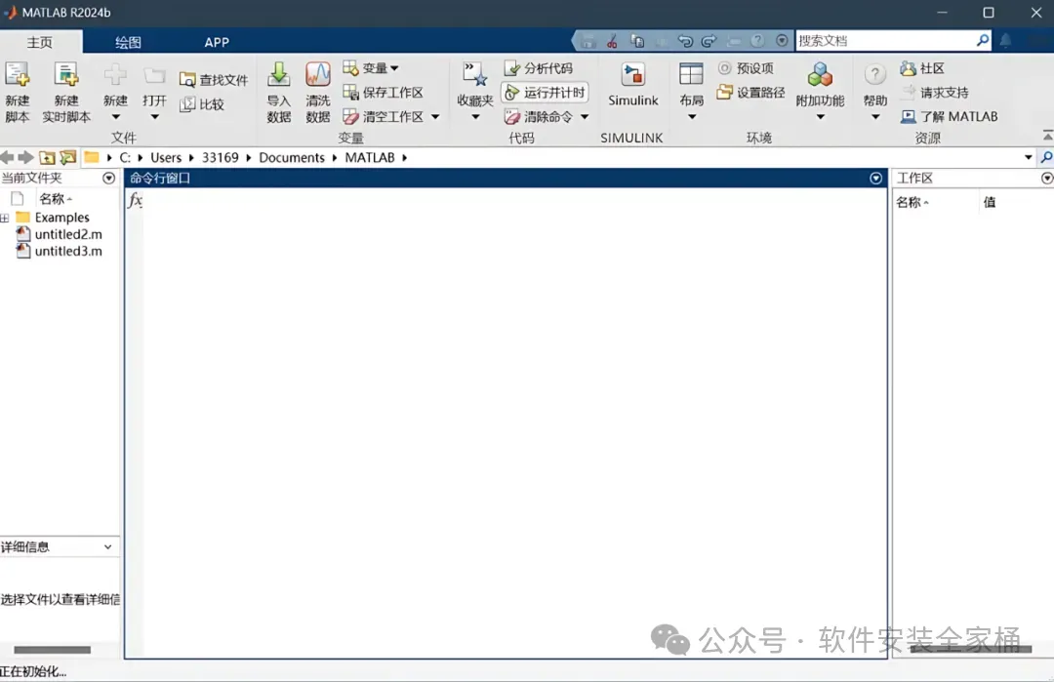Click the cut scissors icon in quick access toolbar
1054x682 pixels.
pos(612,41)
